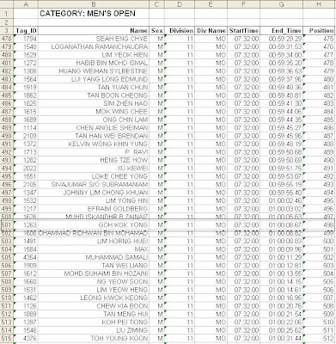The image size is (336, 344).
Task: Click the name NG YEOW SOON
Action: tap(122, 281)
